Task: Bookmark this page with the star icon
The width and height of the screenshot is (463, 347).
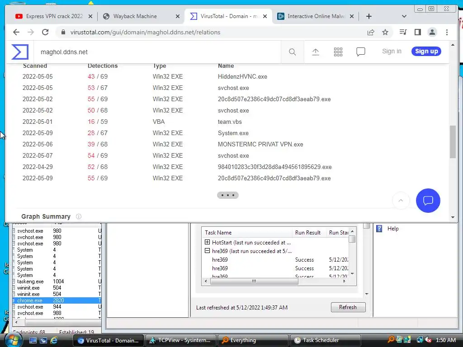Action: pyautogui.click(x=385, y=32)
